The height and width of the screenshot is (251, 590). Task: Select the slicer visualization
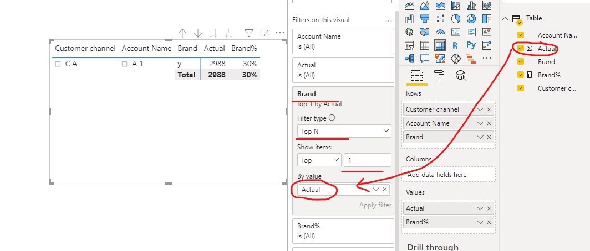pos(409,45)
